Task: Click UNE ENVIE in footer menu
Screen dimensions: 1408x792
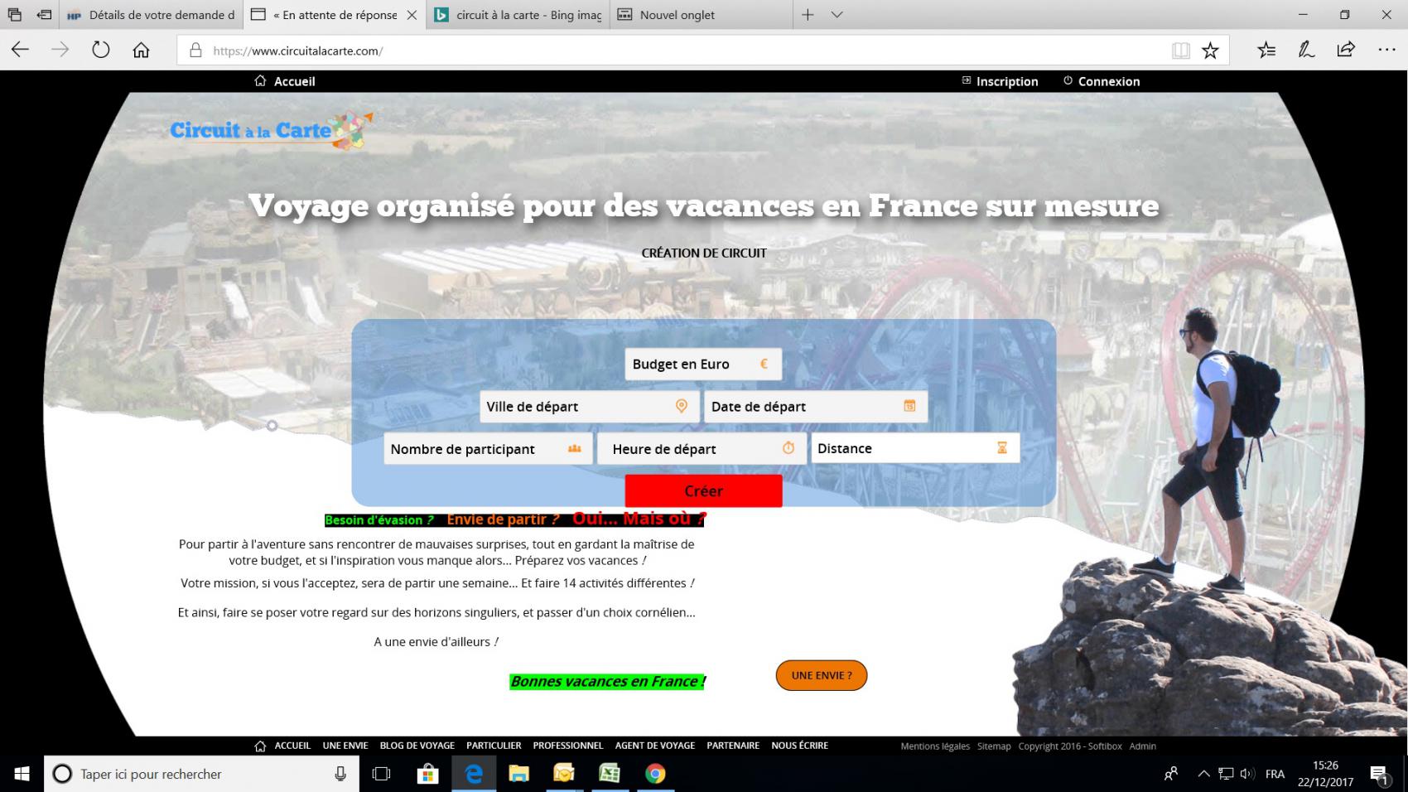Action: [x=345, y=746]
